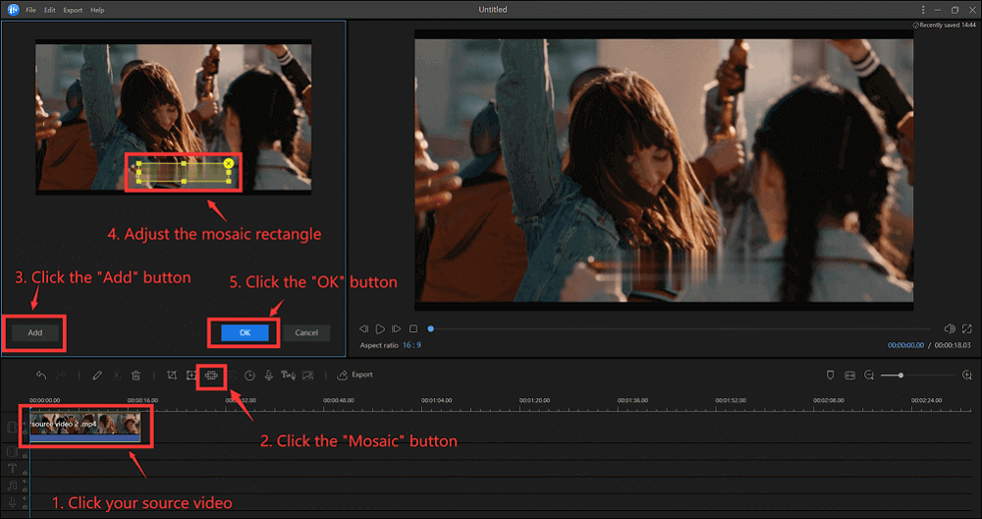Click the yellow mosaic rectangle in dialog preview
Screen dimensions: 982x519
tap(184, 172)
